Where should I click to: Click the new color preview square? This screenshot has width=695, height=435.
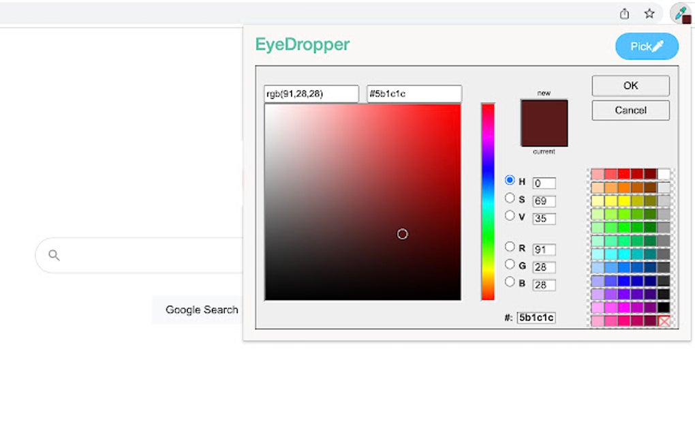click(x=543, y=123)
